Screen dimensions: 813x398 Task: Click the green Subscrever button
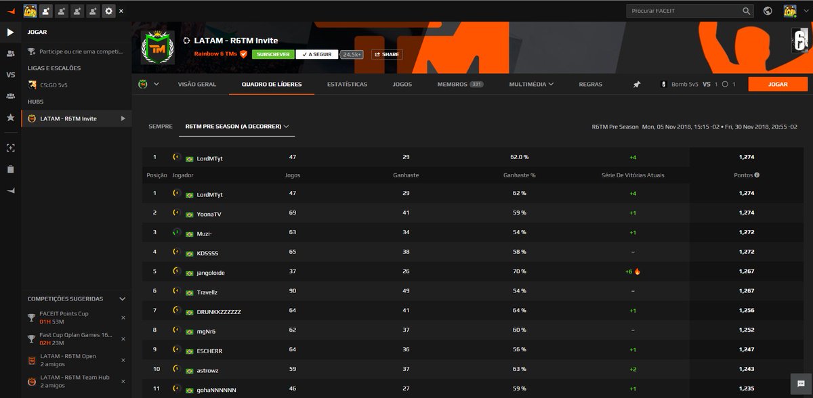(x=273, y=54)
